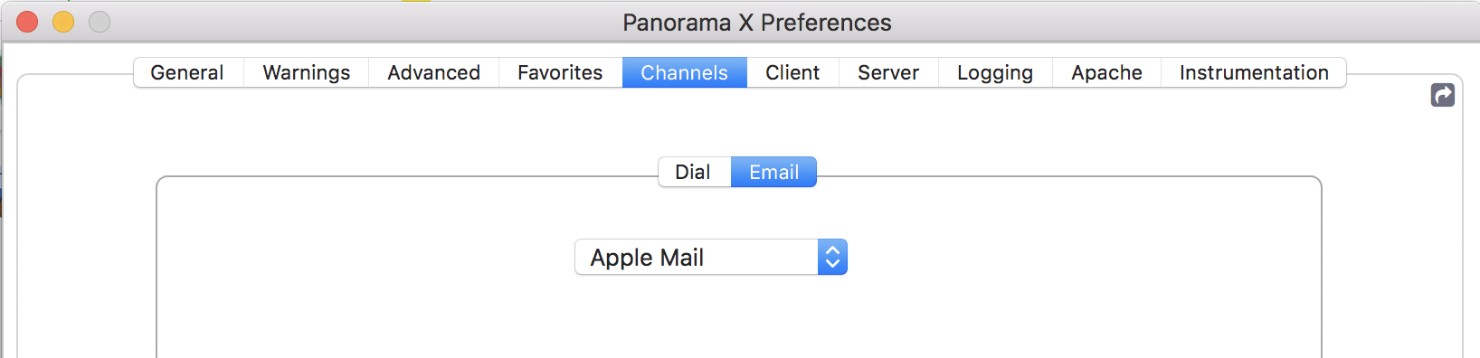
Task: Go to the Favorites tab
Action: [560, 72]
